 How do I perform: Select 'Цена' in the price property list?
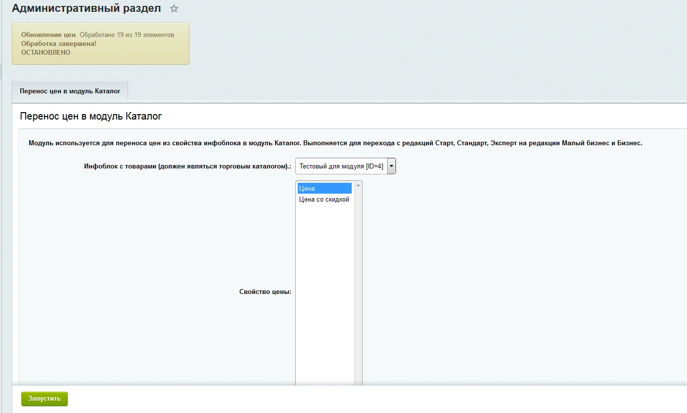[324, 188]
